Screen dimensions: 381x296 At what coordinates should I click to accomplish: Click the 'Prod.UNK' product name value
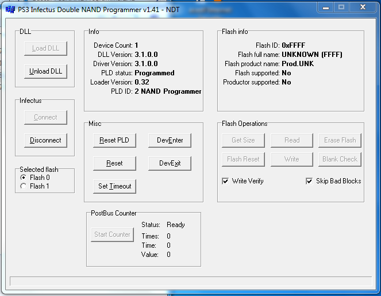pos(298,64)
